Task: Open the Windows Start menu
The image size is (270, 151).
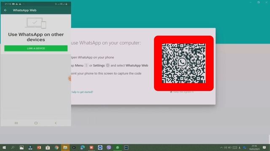Action: click(4, 148)
